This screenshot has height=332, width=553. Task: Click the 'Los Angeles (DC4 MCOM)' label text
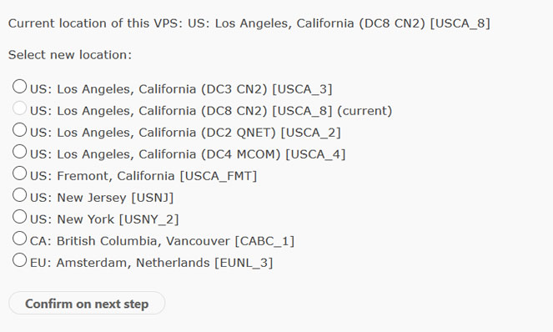pos(188,154)
